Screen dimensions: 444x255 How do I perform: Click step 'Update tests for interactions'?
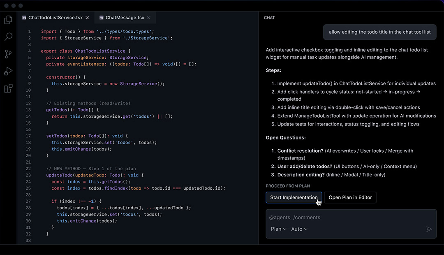[348, 124]
